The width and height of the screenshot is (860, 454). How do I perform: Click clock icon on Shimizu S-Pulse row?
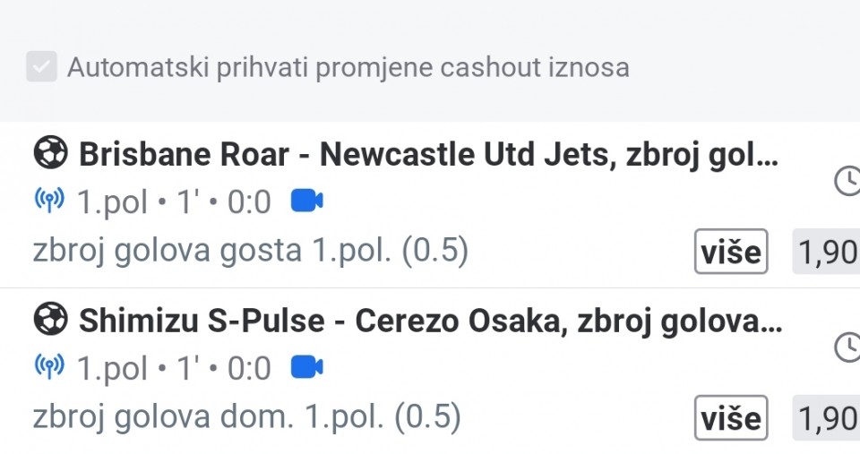(x=846, y=347)
